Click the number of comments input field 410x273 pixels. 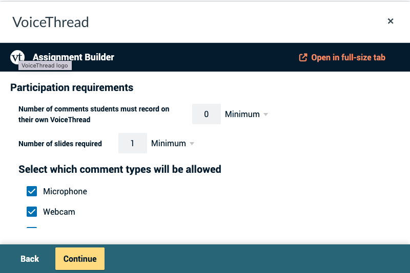tap(207, 114)
